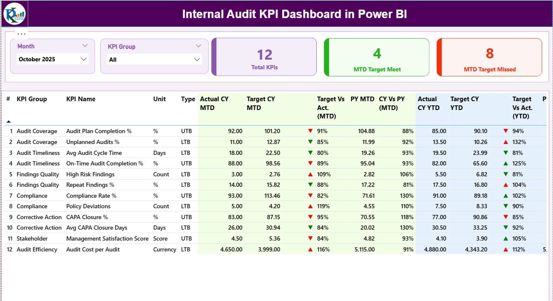Image resolution: width=553 pixels, height=301 pixels.
Task: Sort the table by the KPI Name header
Action: pyautogui.click(x=81, y=99)
